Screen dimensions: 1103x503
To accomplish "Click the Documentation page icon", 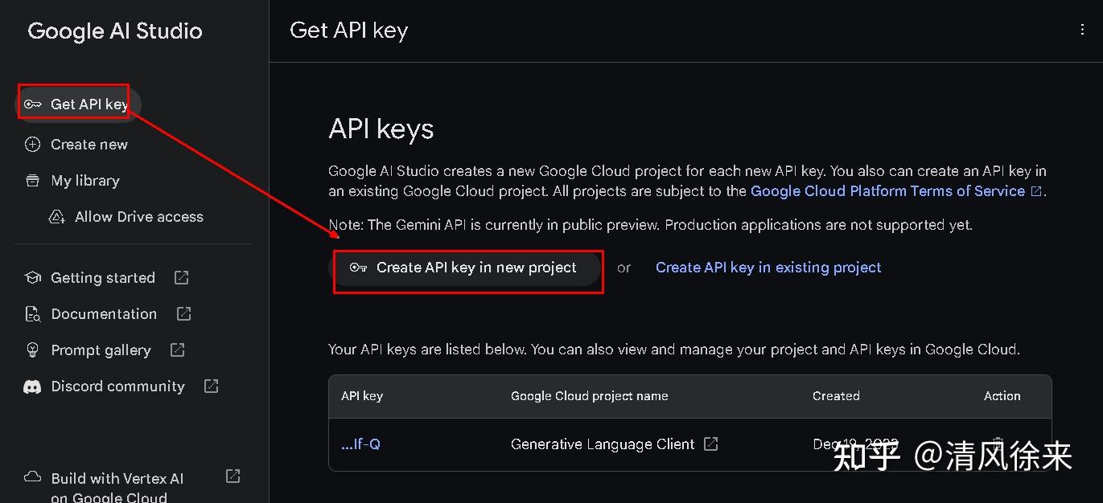I will 32,314.
